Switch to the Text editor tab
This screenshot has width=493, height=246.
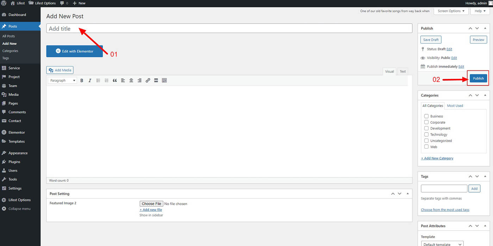(x=402, y=71)
